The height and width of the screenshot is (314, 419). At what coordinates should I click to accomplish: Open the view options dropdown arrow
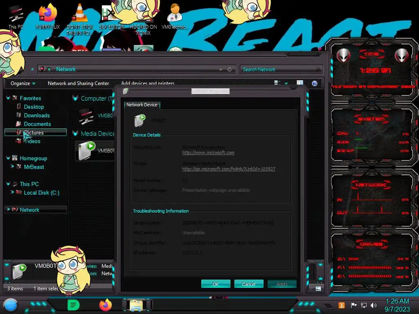[x=286, y=83]
